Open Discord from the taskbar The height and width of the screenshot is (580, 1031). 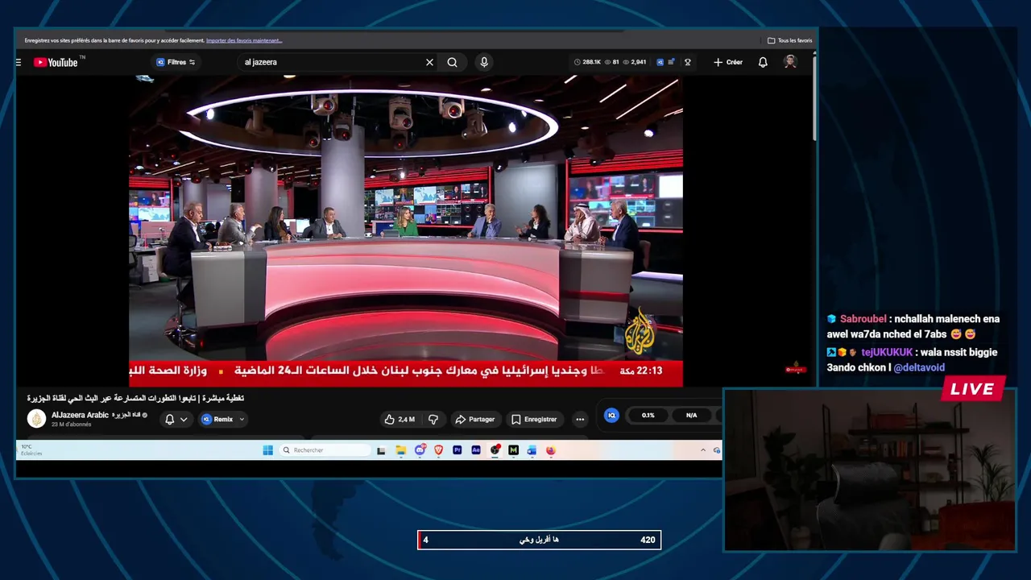(x=420, y=450)
